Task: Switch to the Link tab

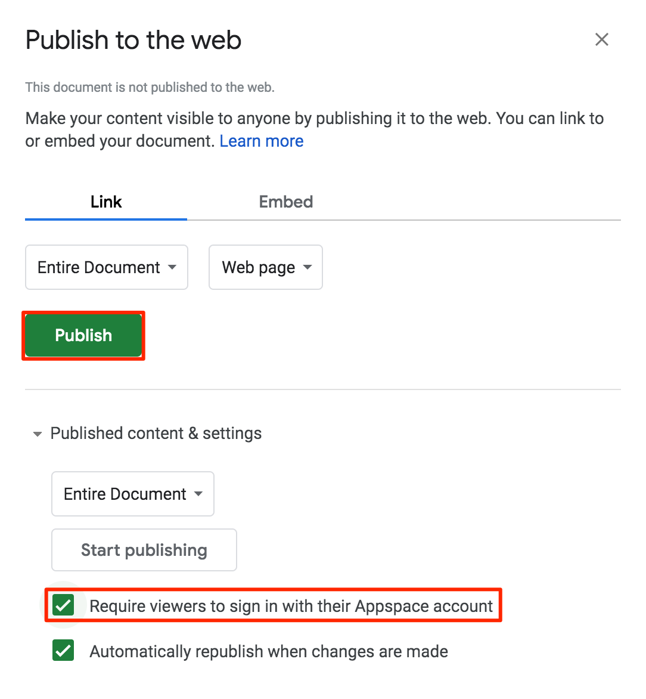Action: tap(106, 202)
